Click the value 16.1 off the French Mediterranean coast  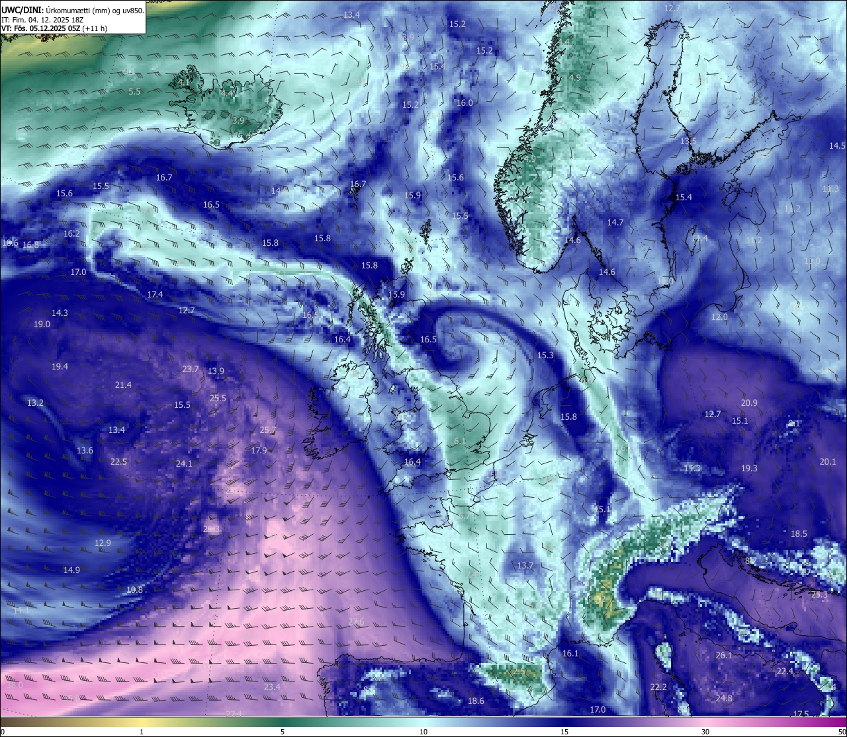click(x=570, y=654)
